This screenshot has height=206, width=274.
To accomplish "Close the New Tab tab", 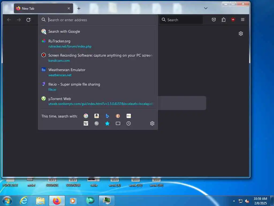I will pos(69,8).
